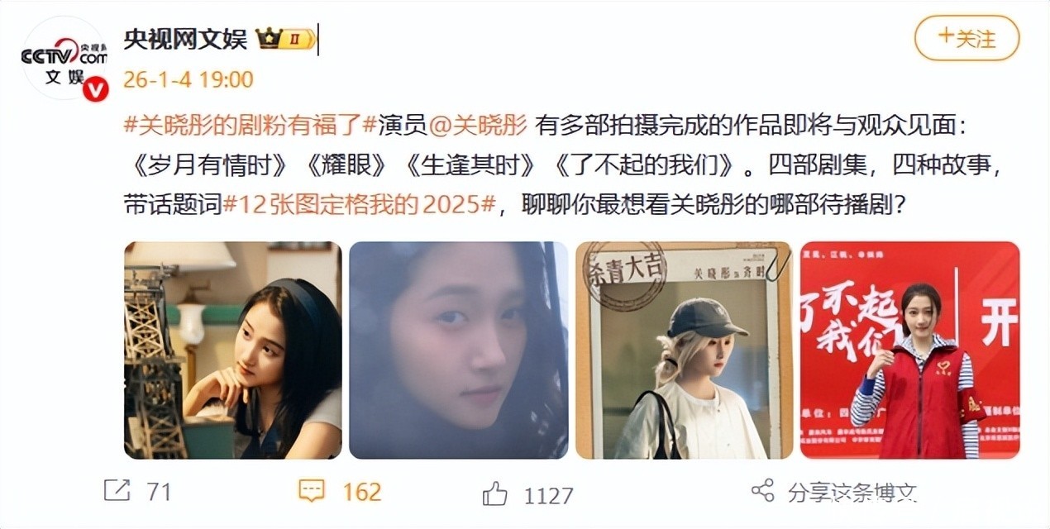The height and width of the screenshot is (529, 1050).
Task: Click the orange verified V badge
Action: click(98, 88)
